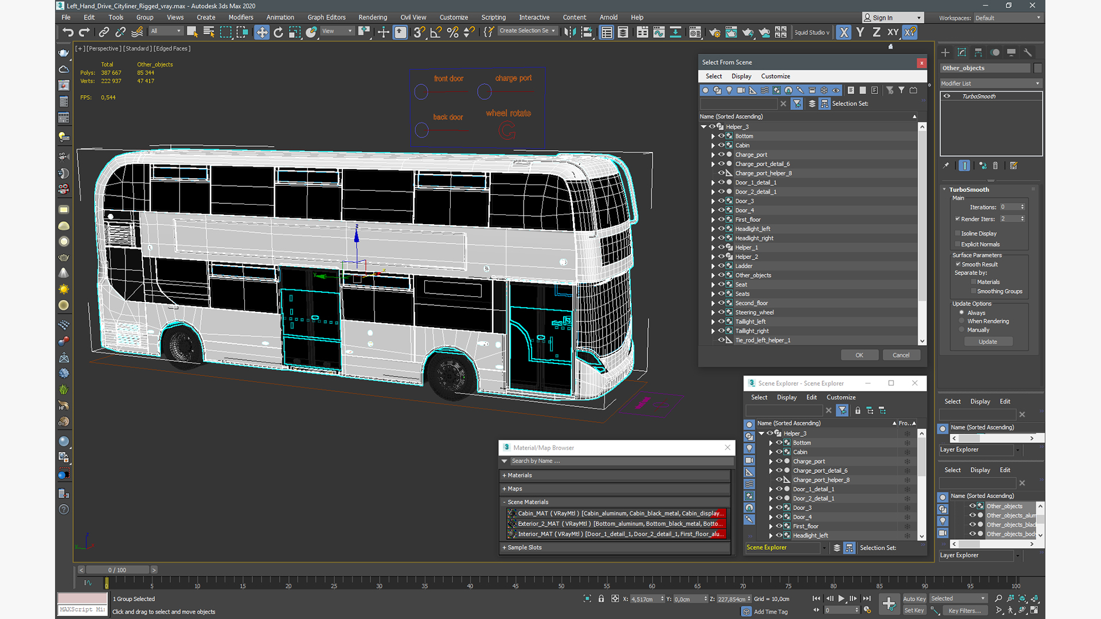The width and height of the screenshot is (1101, 619).
Task: Open the Modifier List dropdown
Action: (x=990, y=84)
